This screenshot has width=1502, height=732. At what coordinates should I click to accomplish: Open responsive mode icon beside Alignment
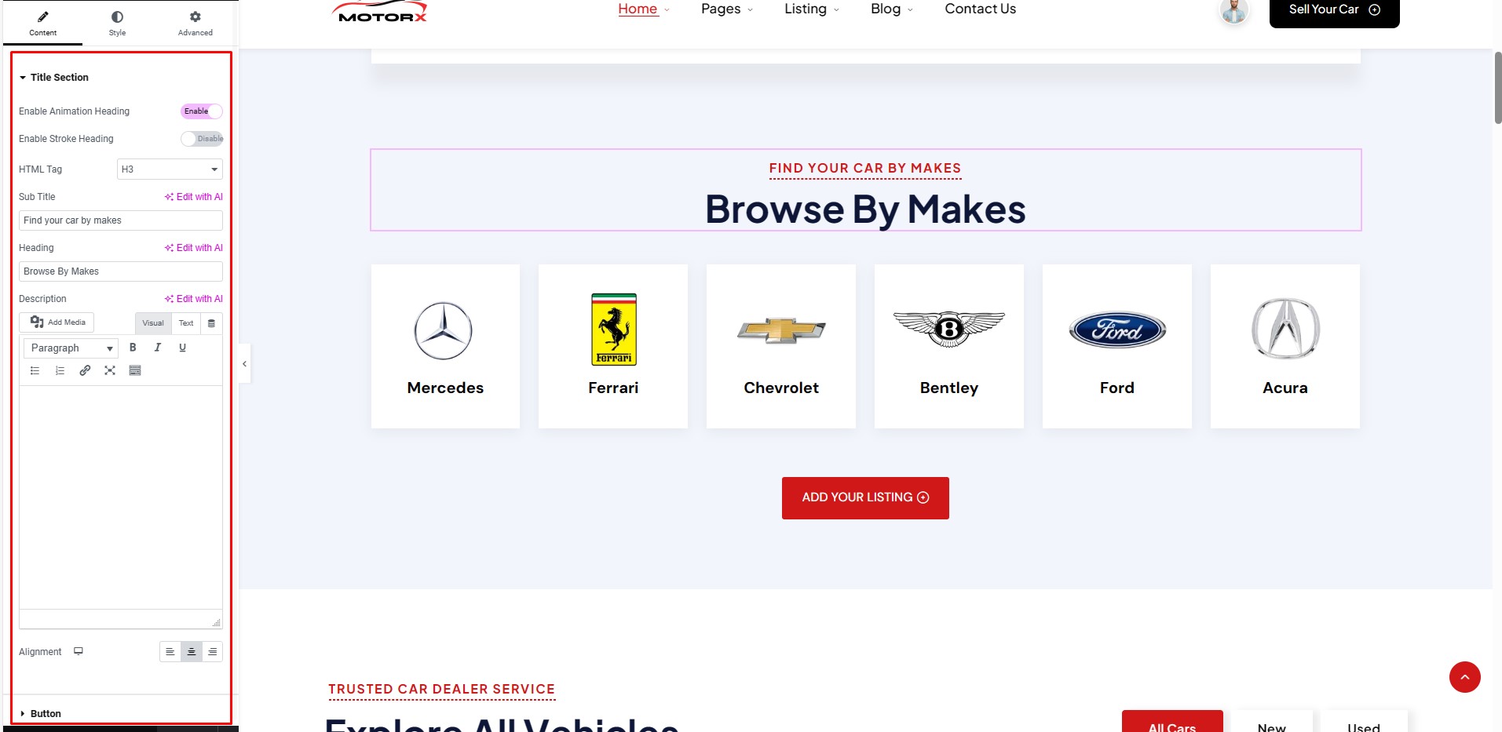(x=79, y=651)
